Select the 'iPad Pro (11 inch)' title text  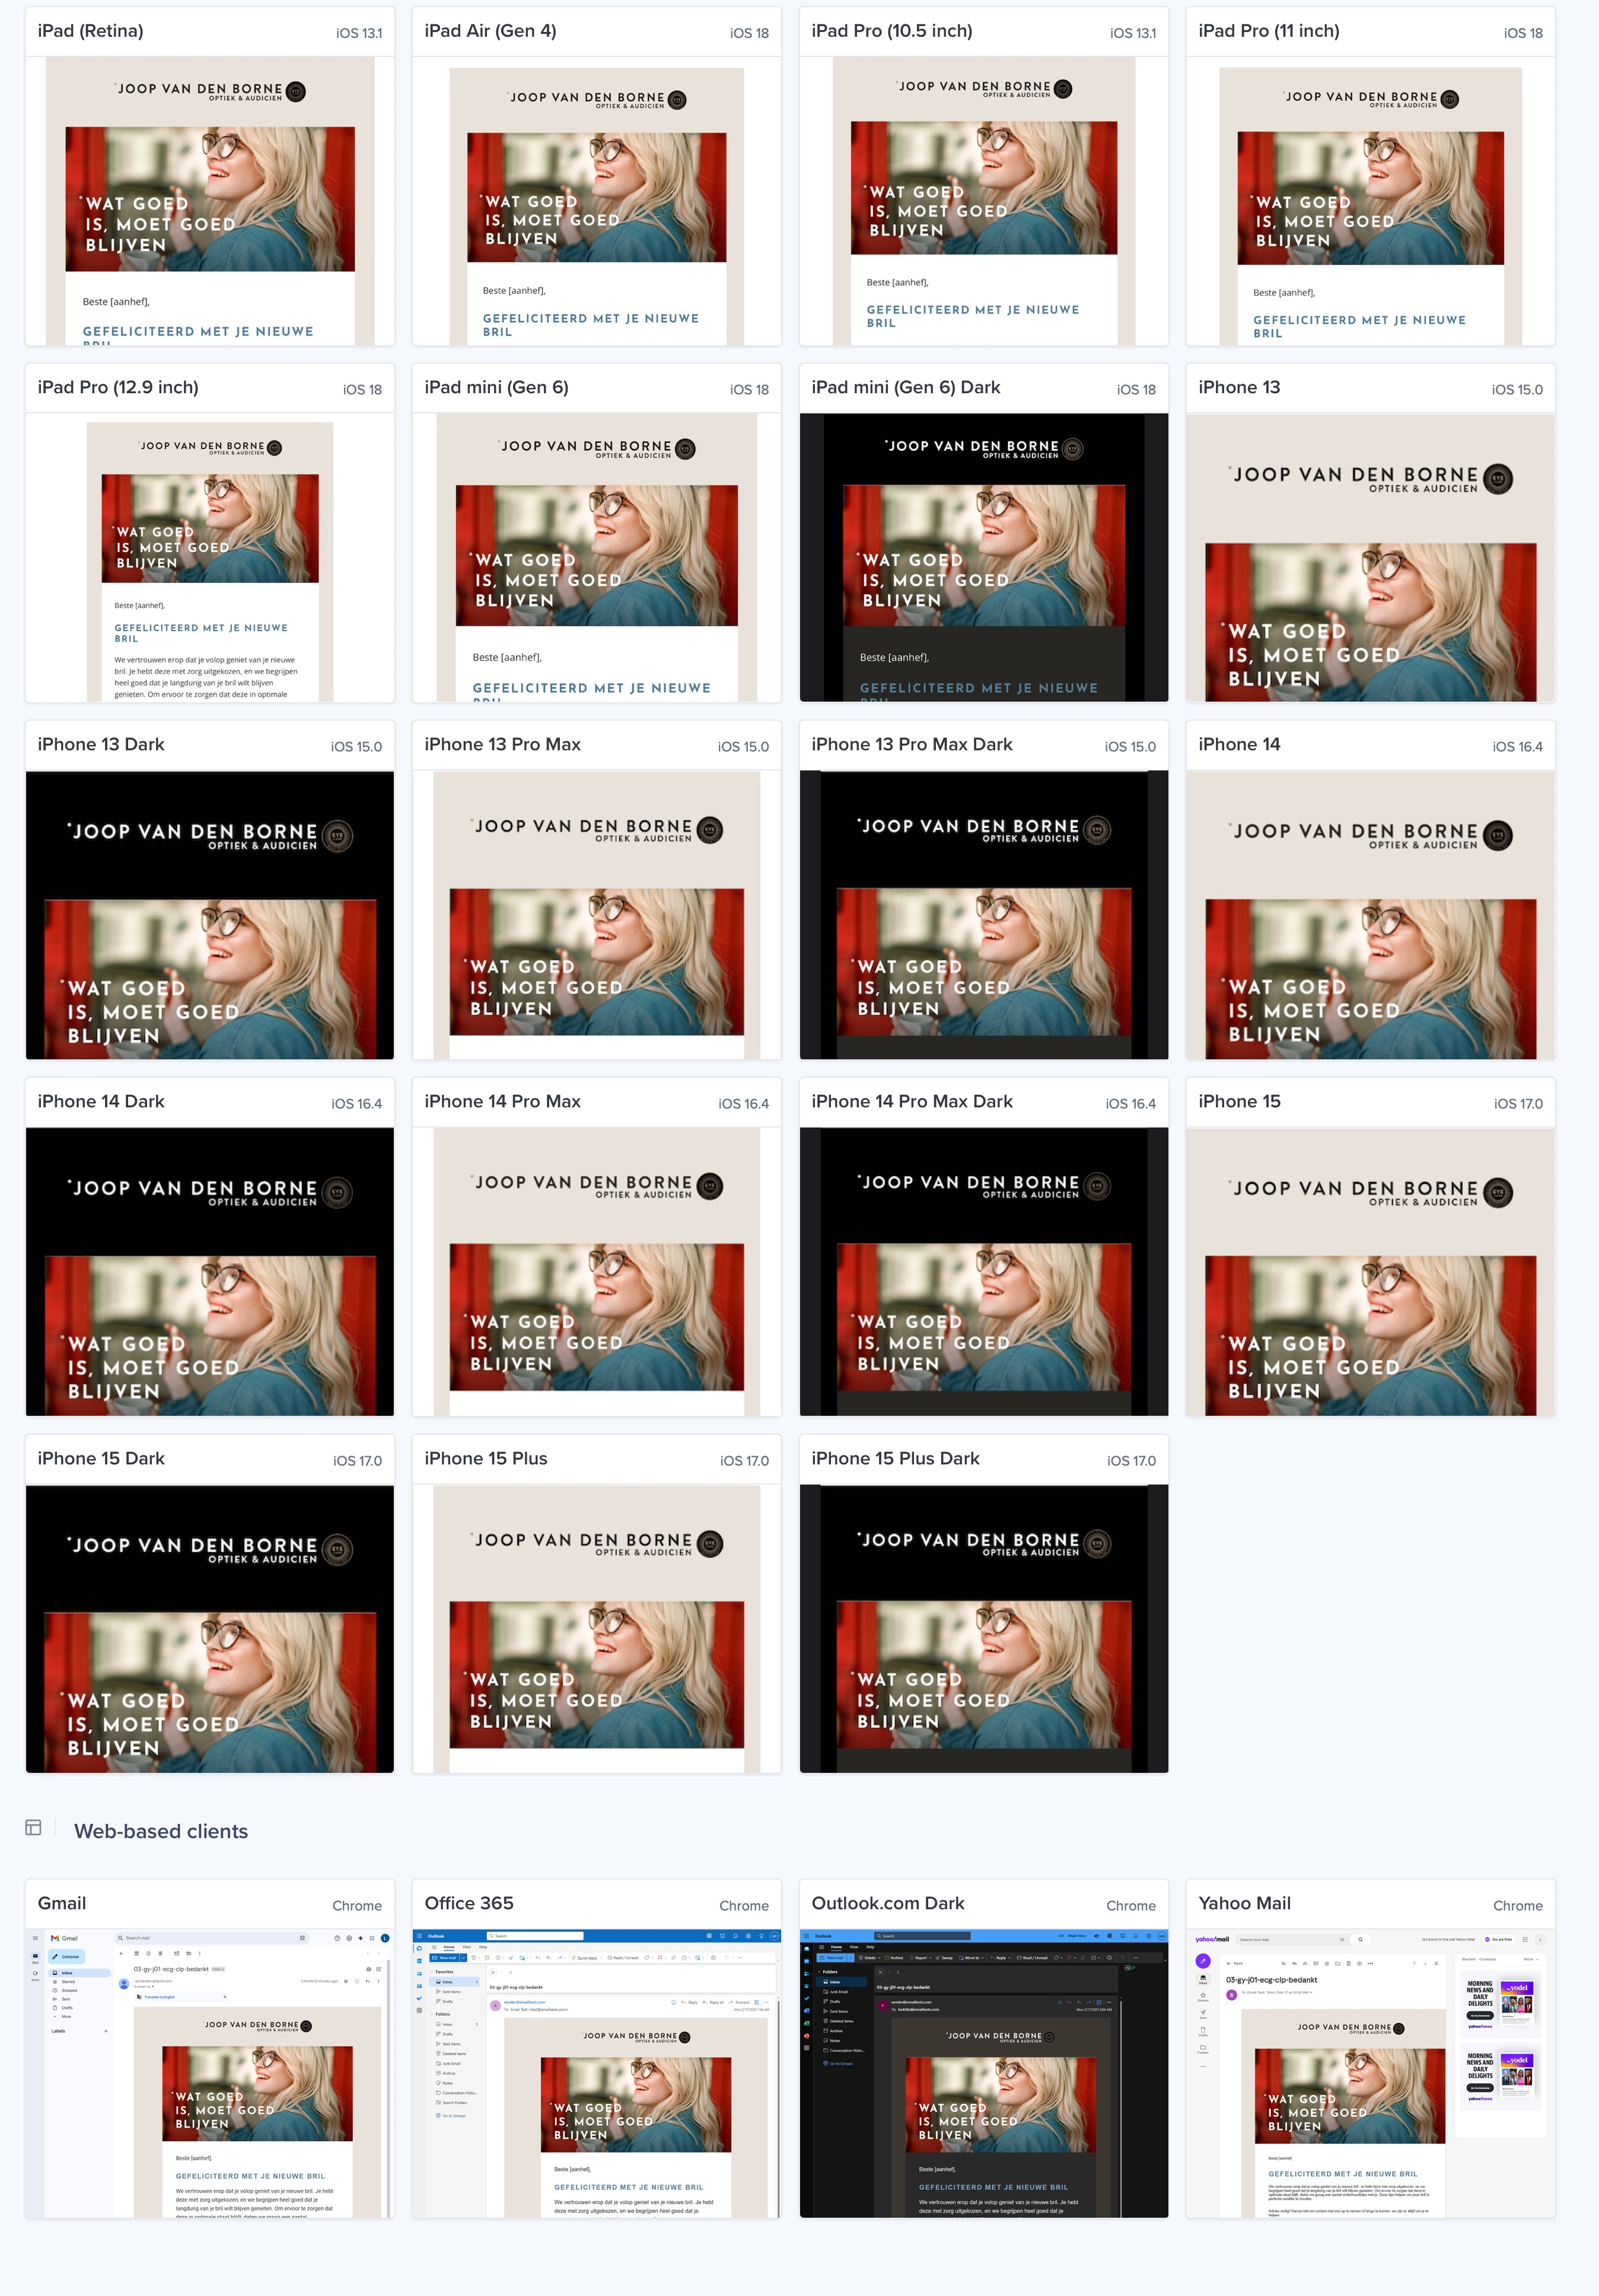1269,31
